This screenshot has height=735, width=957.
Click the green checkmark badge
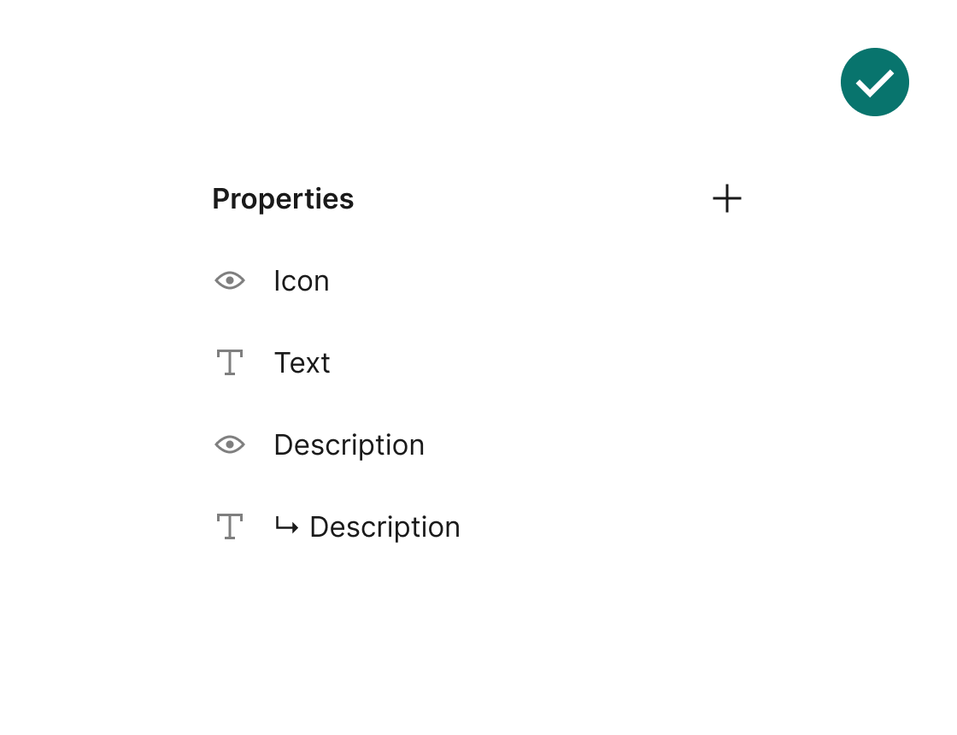[874, 82]
